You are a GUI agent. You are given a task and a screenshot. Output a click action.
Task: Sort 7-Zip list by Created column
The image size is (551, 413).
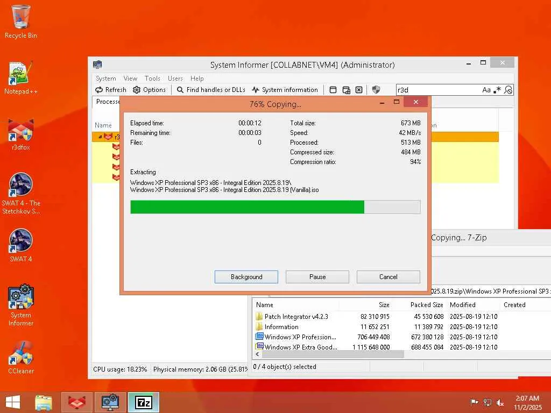pos(514,305)
